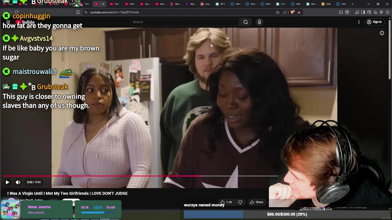
Task: Open the video info card icon
Action: (x=382, y=33)
